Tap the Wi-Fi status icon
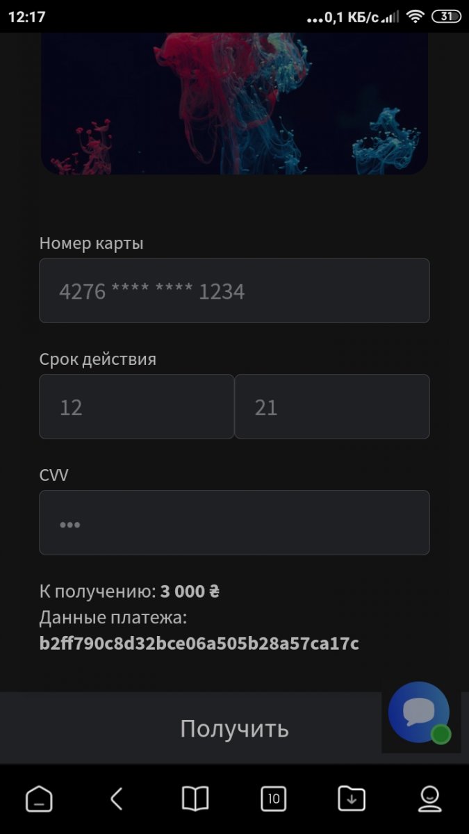 [415, 17]
